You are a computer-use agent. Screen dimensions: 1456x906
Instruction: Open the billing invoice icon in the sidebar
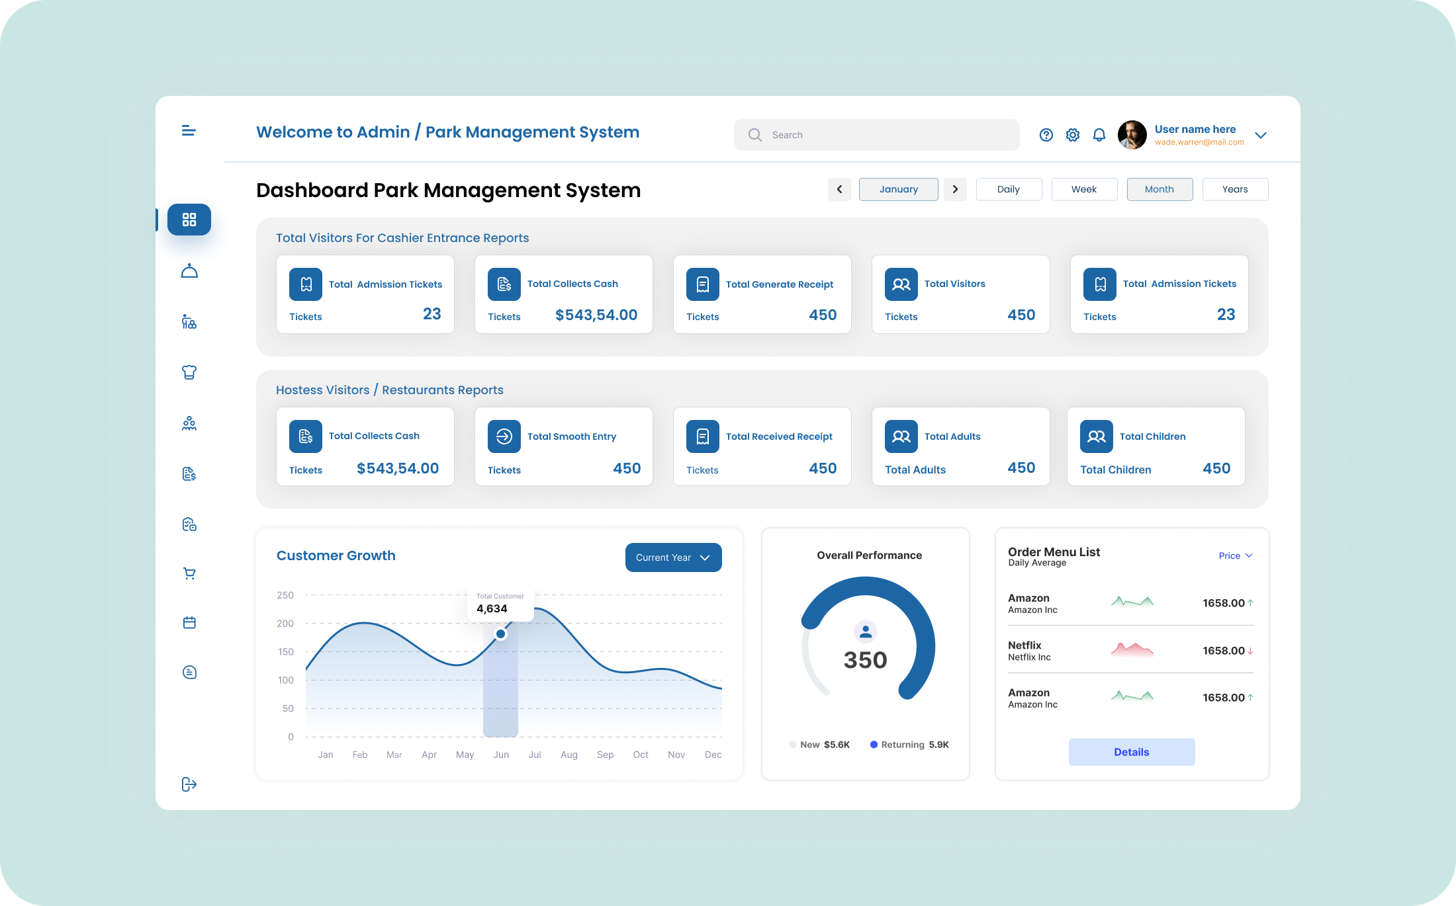pyautogui.click(x=189, y=474)
